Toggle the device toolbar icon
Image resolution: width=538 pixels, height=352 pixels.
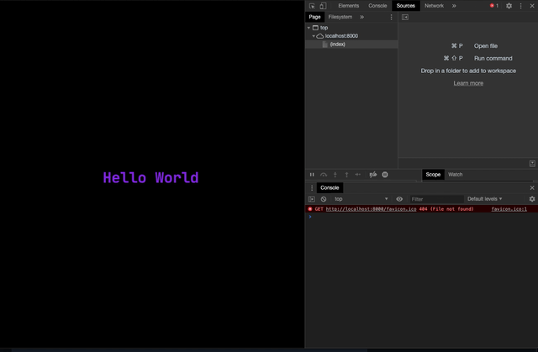[323, 6]
